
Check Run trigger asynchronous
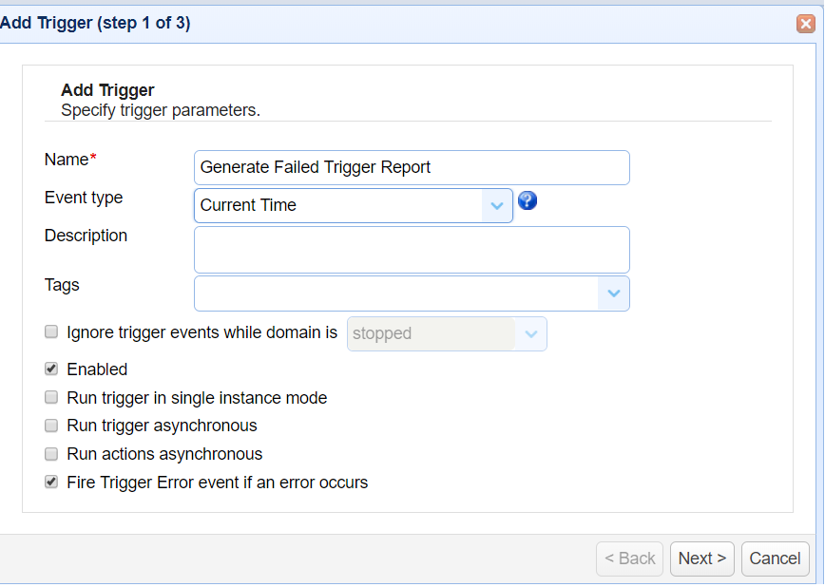tap(51, 426)
